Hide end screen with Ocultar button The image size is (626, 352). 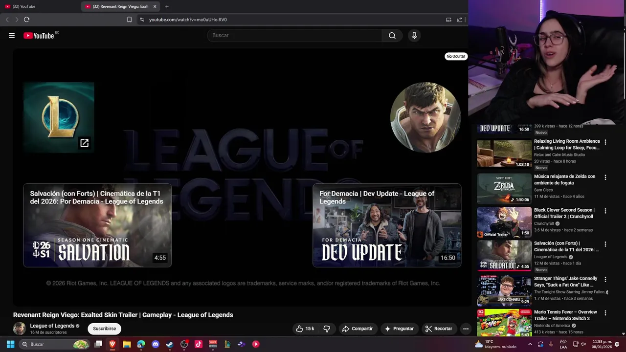click(x=456, y=56)
